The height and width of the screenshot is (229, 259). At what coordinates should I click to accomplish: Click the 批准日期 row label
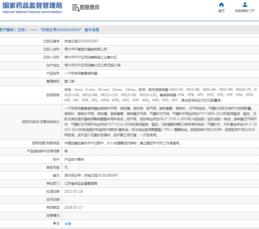(53, 191)
